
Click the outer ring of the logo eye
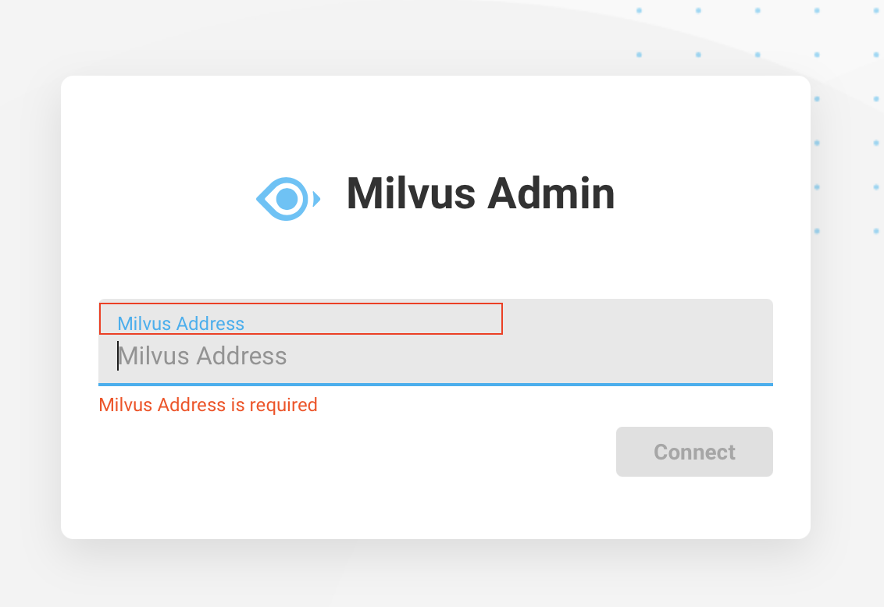[287, 179]
